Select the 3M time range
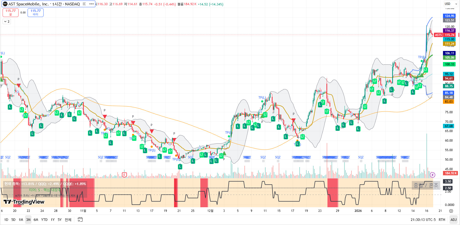Viewport: 460px width, 225px height. point(28,220)
